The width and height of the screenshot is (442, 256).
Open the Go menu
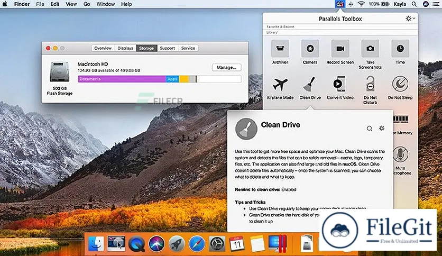pyautogui.click(x=87, y=4)
